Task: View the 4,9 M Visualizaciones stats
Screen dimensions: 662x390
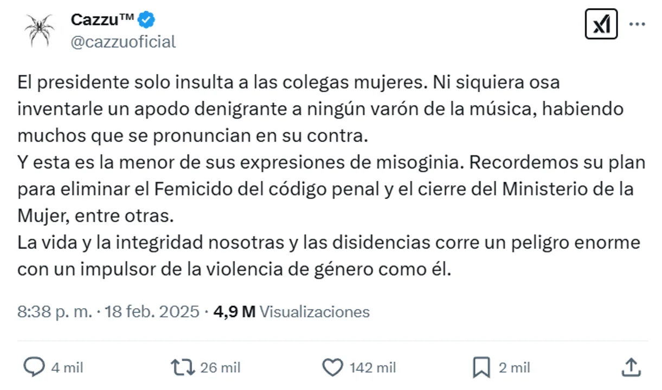Action: pyautogui.click(x=292, y=312)
